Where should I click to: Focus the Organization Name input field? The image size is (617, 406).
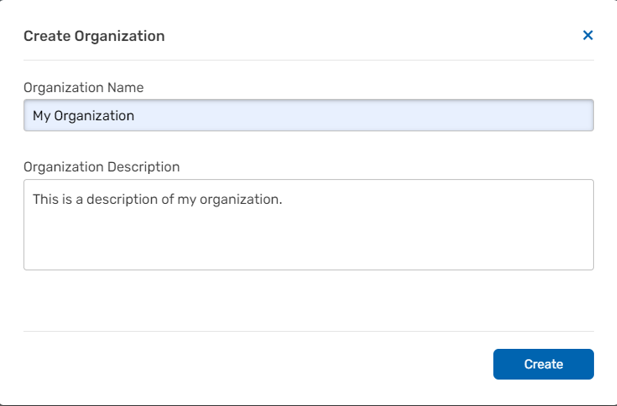(308, 115)
